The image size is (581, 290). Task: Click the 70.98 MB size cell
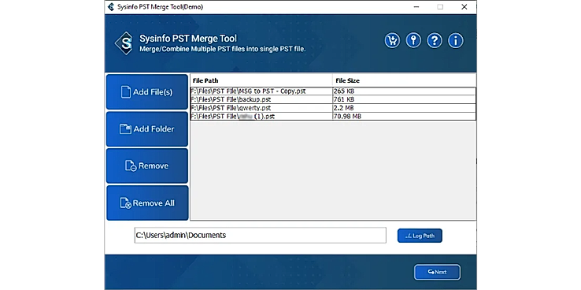point(404,117)
